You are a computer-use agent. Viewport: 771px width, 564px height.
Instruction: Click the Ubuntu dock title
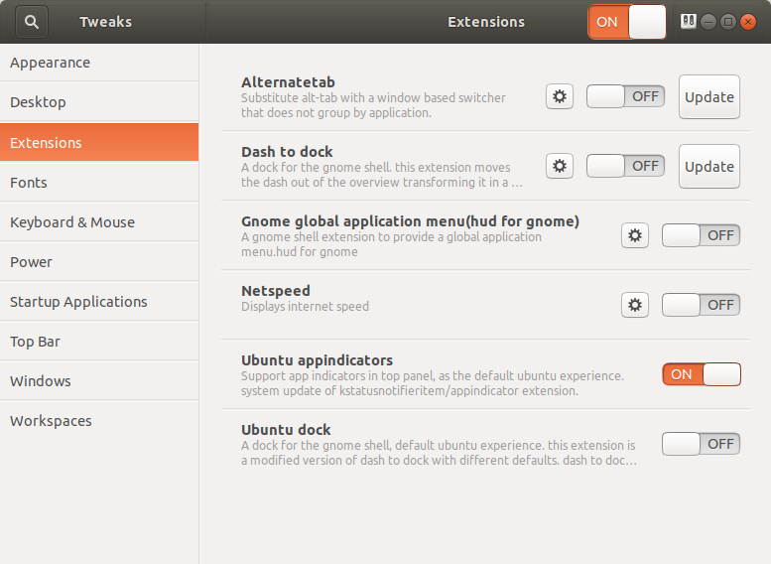286,430
